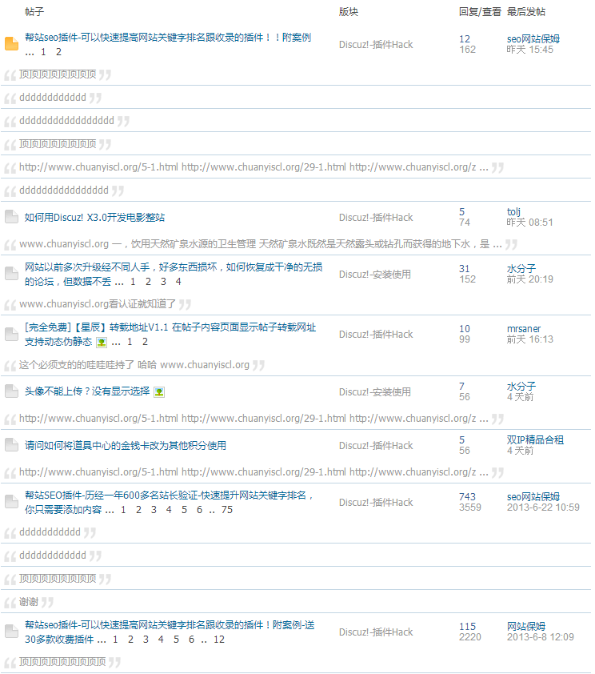Jump to page 12 of 附案例-送30多款收费插件 thread
The width and height of the screenshot is (595, 674).
pos(219,640)
